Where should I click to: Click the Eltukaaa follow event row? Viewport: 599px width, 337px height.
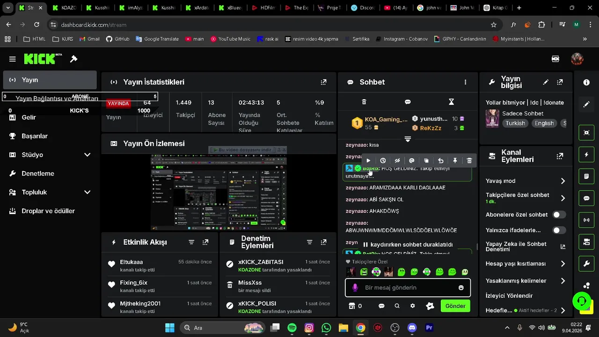click(160, 265)
